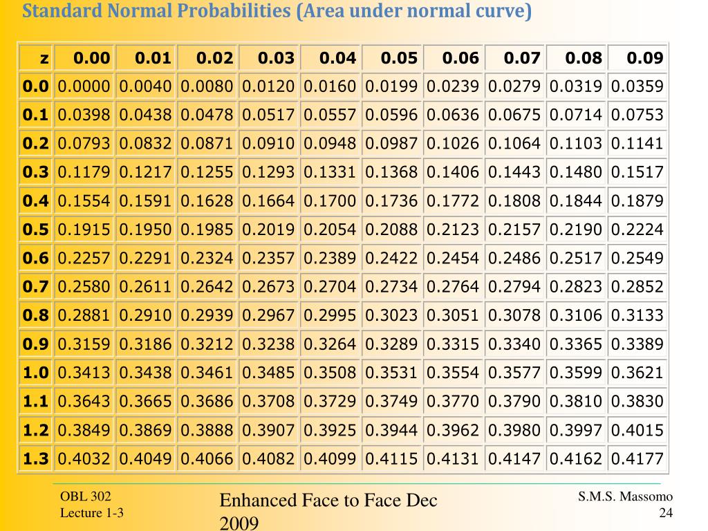Click 'Enhanced Face to Face Dec' footer text
The image size is (708, 531).
328,501
